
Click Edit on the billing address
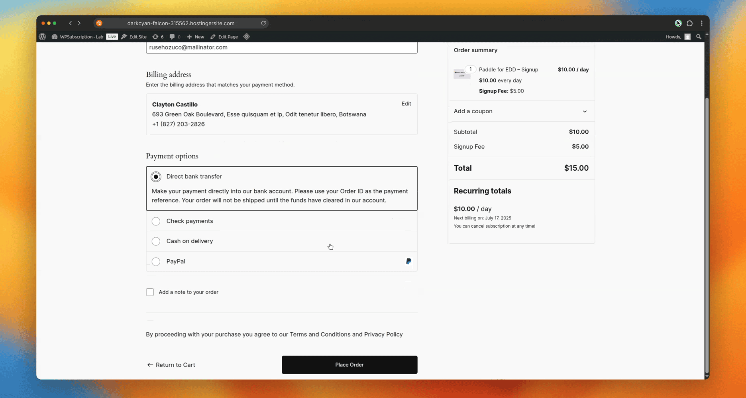coord(406,104)
